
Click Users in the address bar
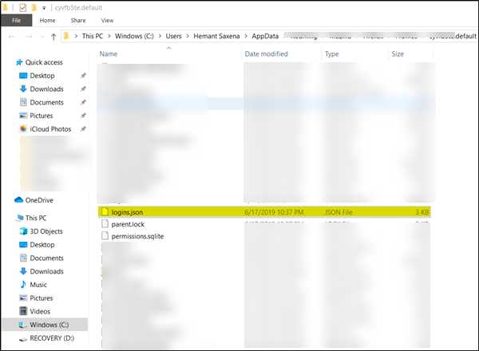click(173, 36)
